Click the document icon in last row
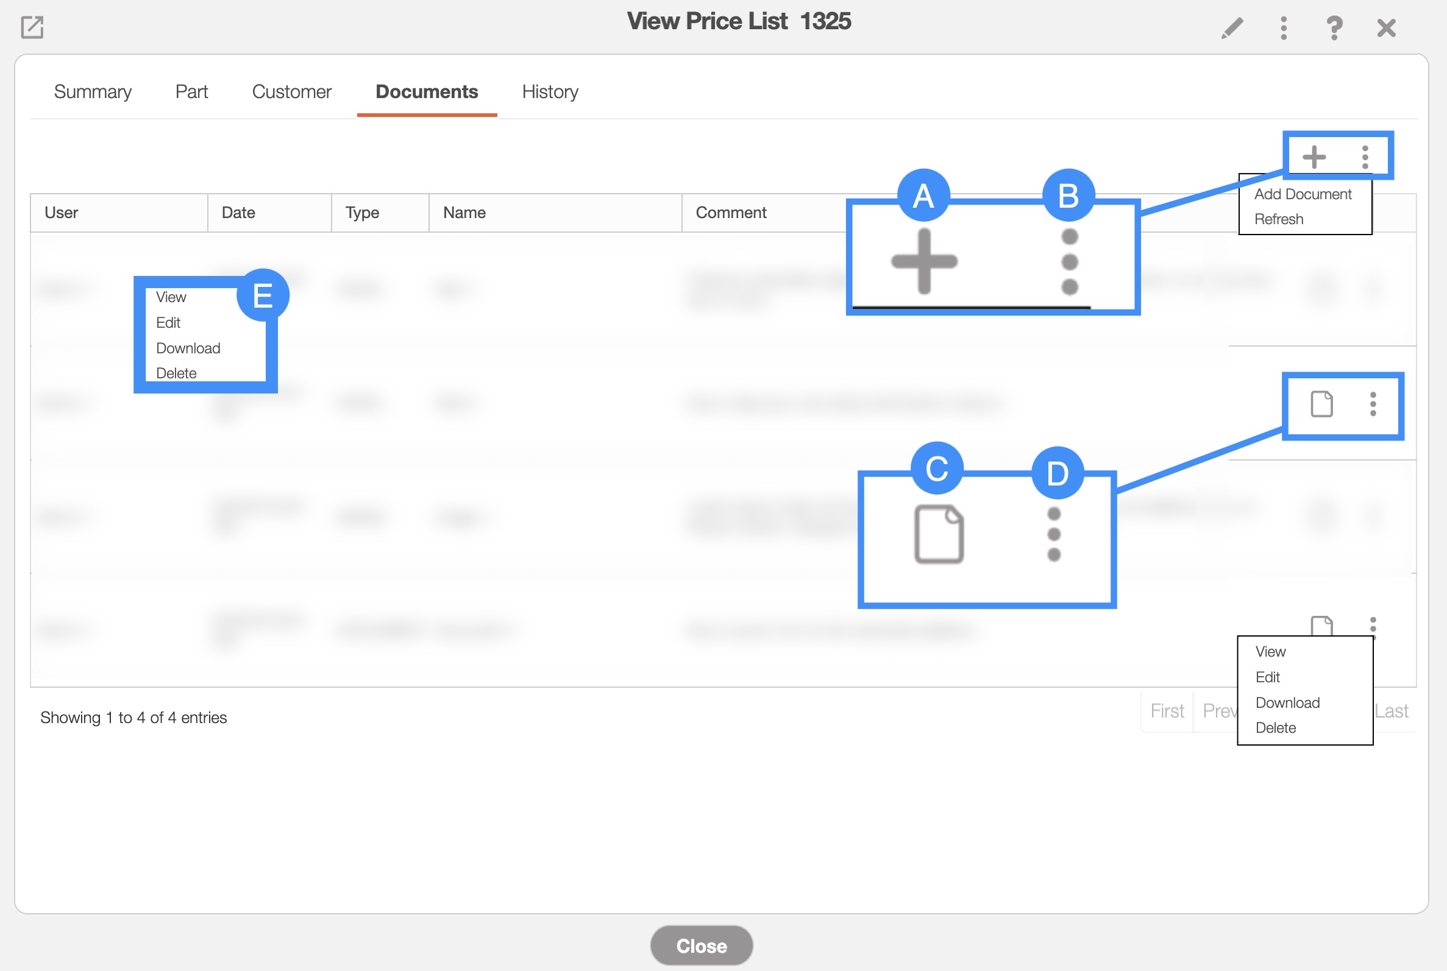The width and height of the screenshot is (1447, 971). click(1321, 626)
